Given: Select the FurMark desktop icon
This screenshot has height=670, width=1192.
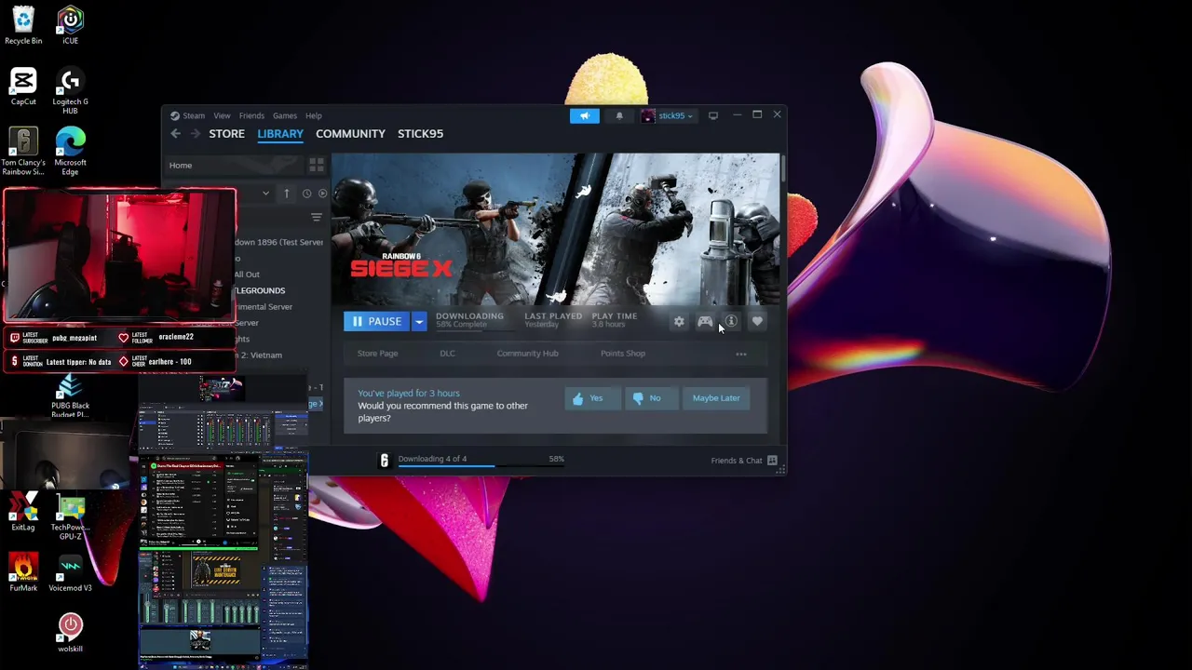Looking at the screenshot, I should pyautogui.click(x=23, y=573).
